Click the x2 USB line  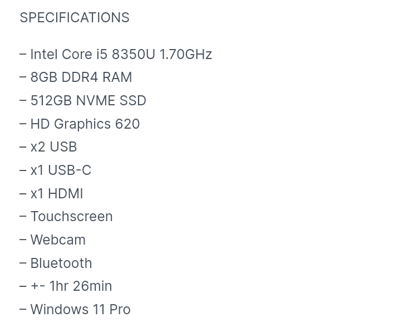(53, 147)
